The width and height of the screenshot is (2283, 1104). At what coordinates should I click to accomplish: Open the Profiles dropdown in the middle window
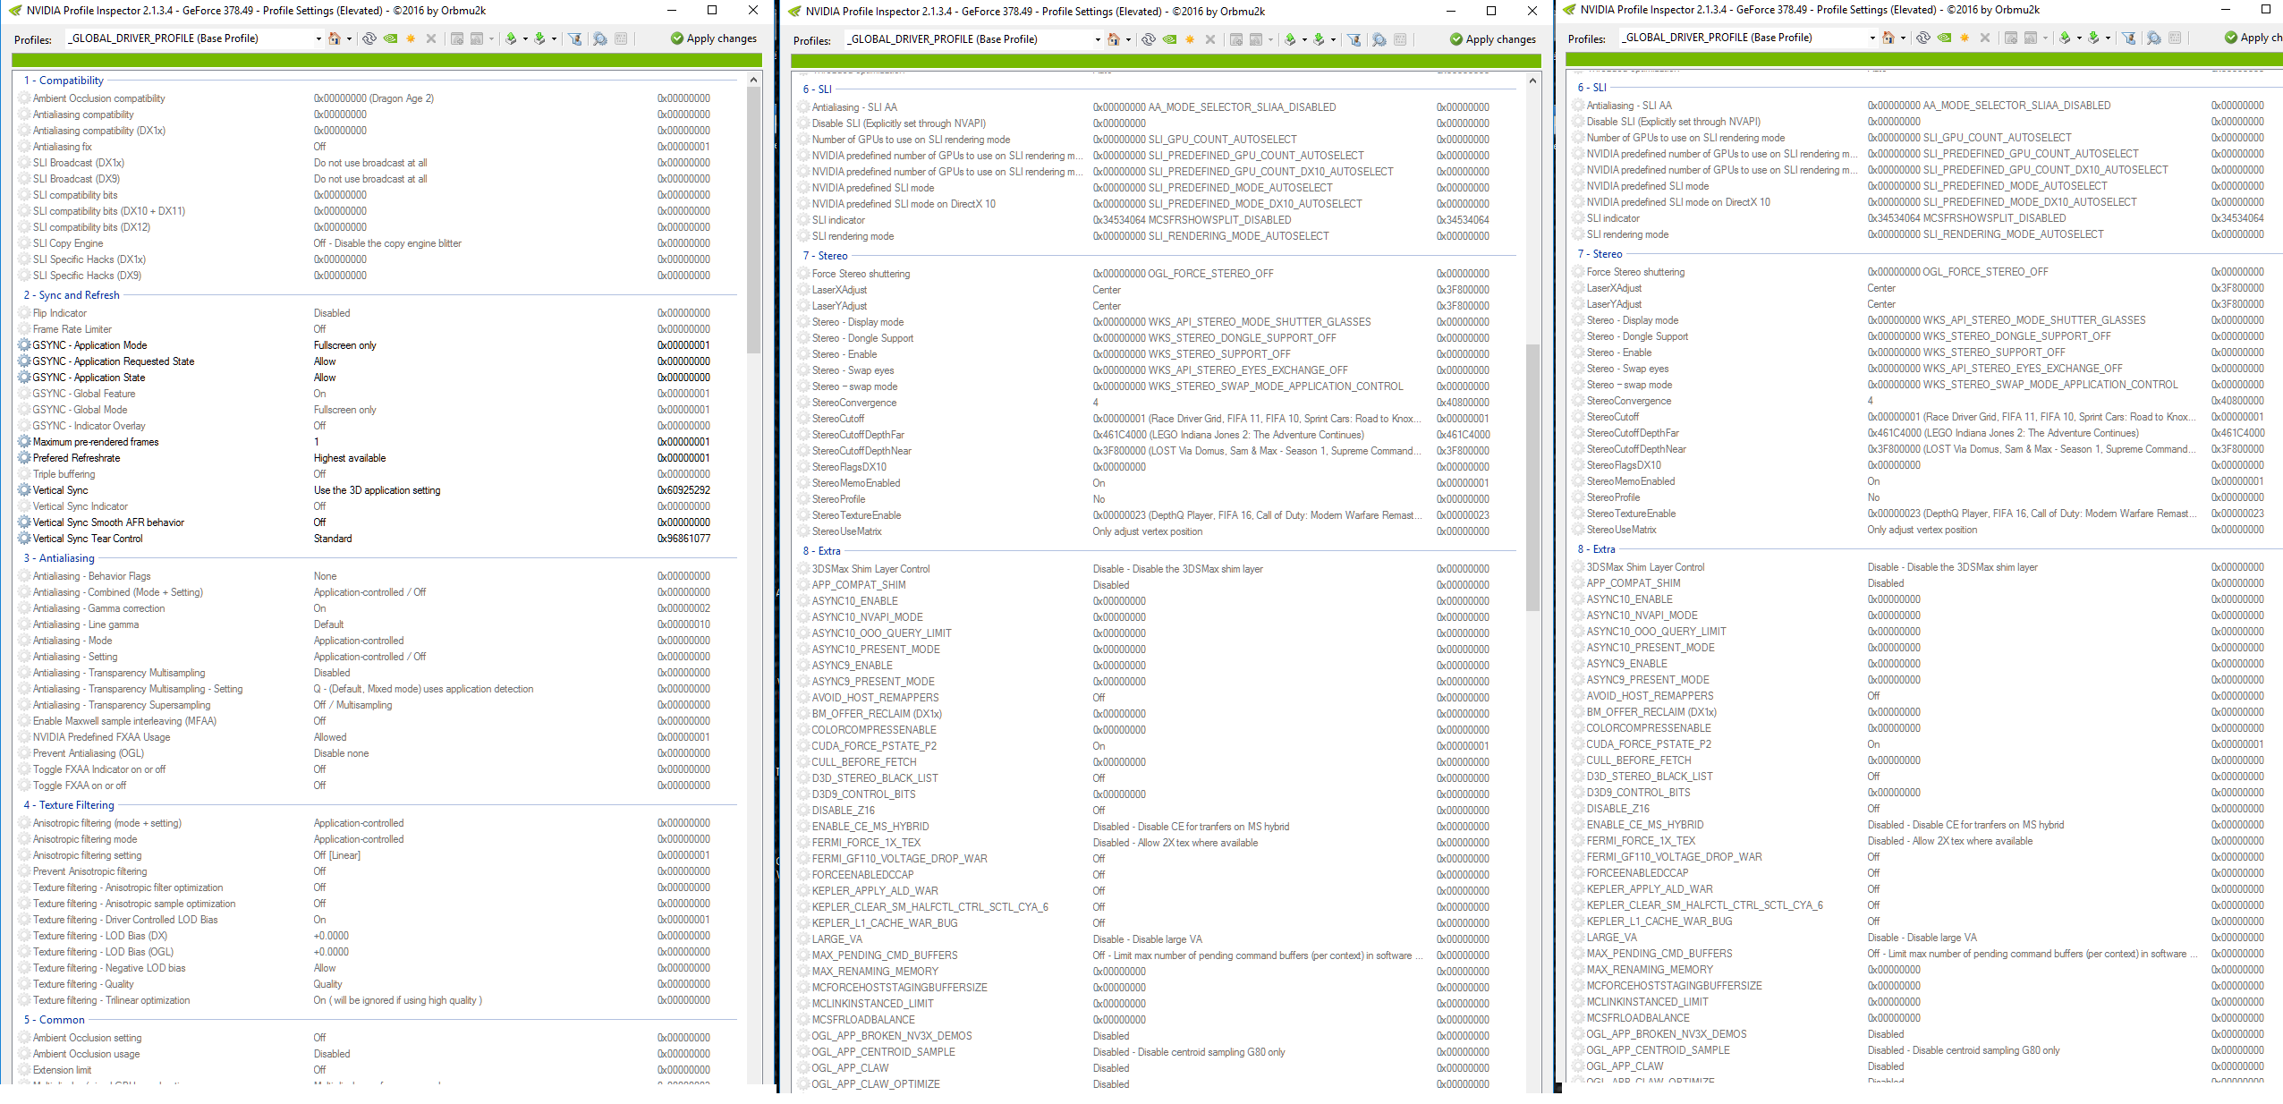pyautogui.click(x=1098, y=39)
